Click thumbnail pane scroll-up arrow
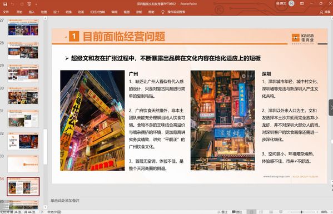 [x=46, y=18]
